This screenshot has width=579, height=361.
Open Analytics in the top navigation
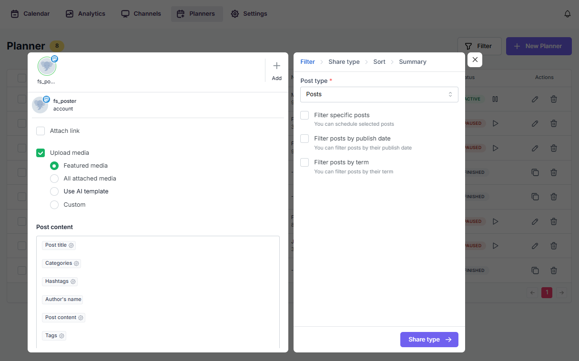point(86,14)
